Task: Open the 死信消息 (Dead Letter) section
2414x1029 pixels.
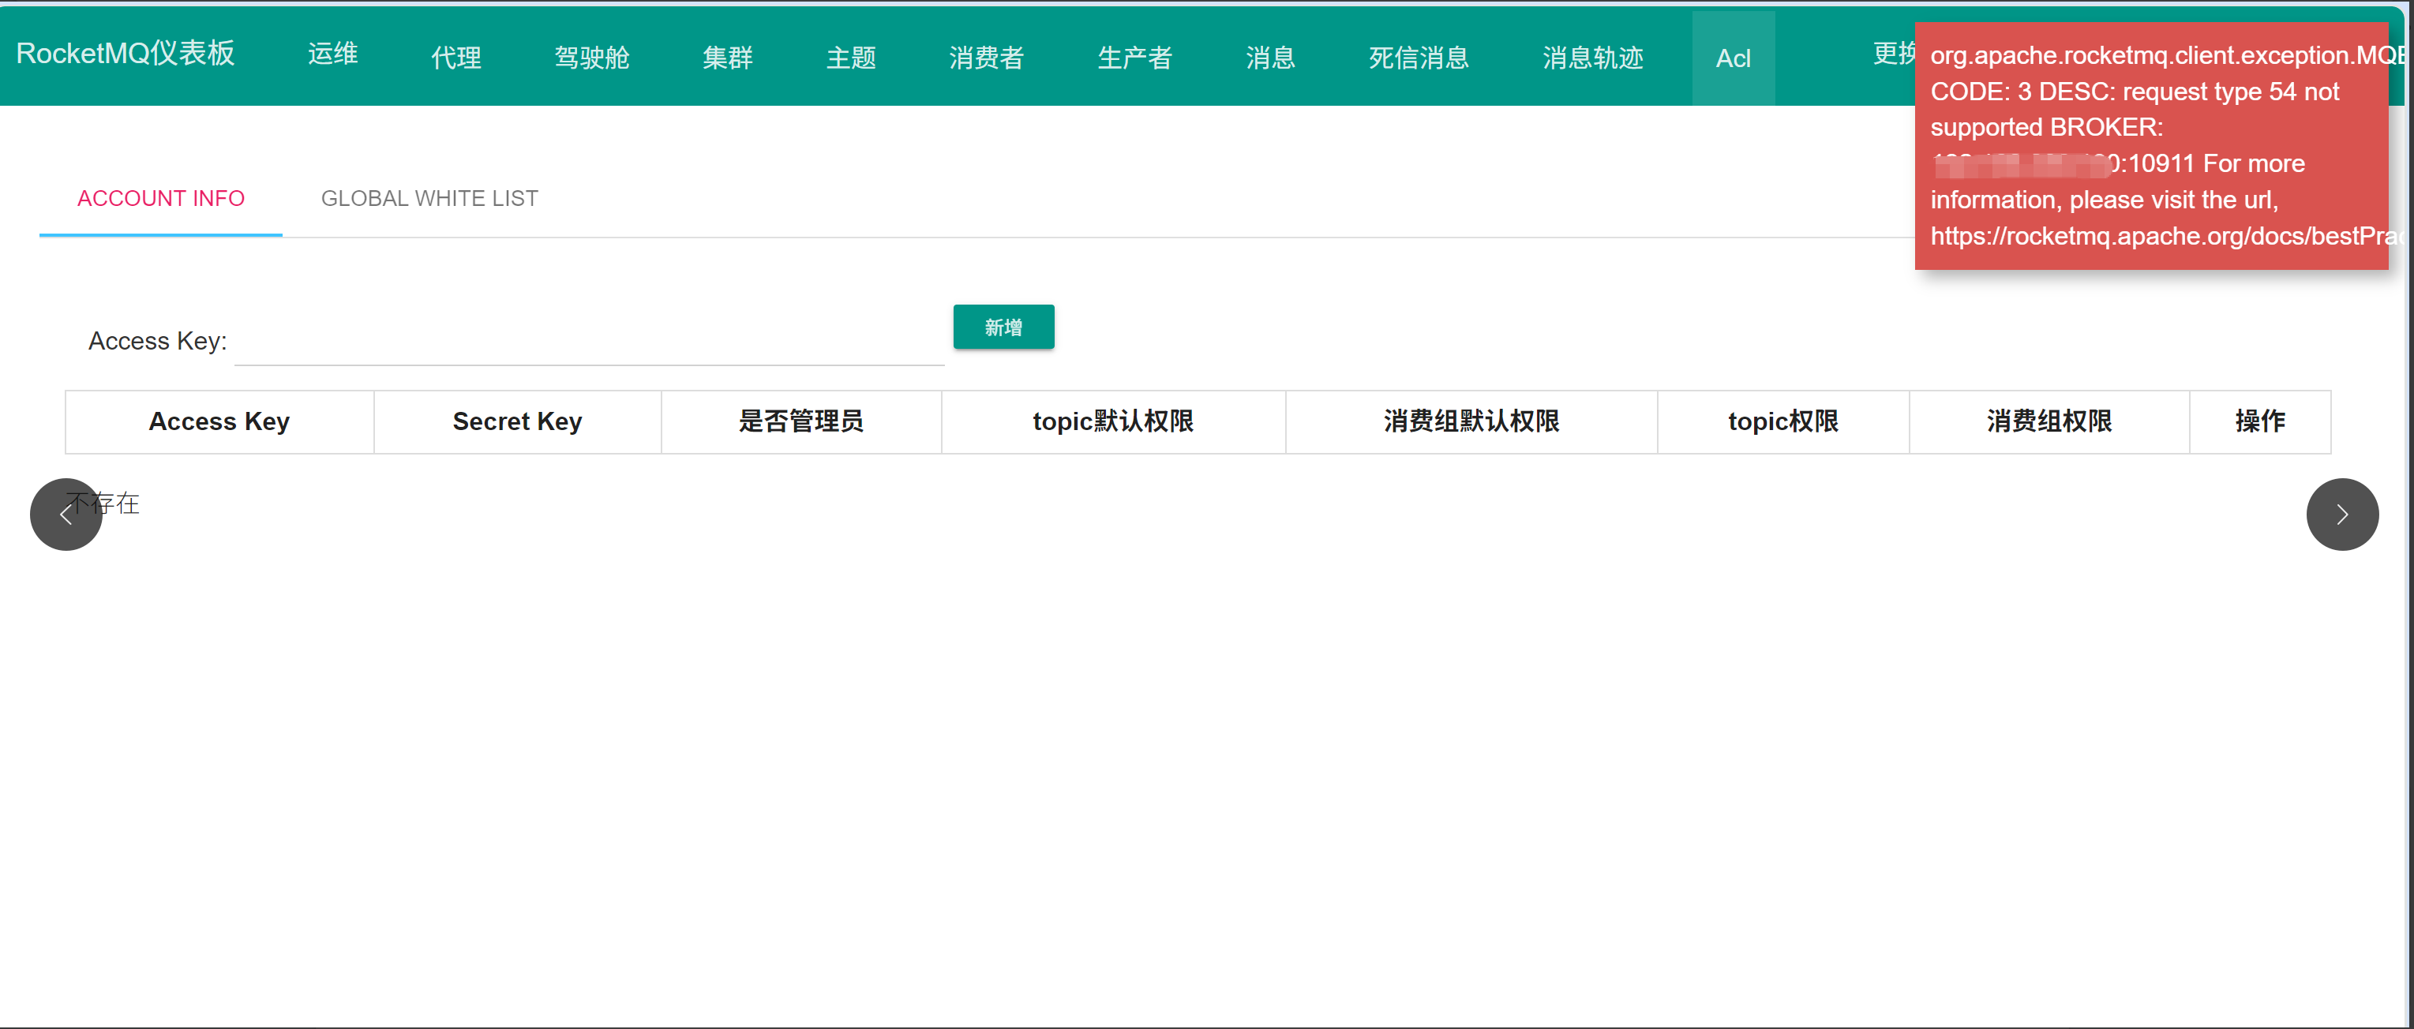Action: coord(1418,57)
